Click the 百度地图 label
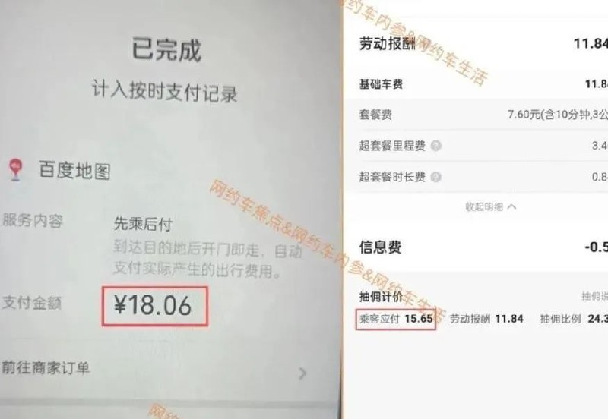The width and height of the screenshot is (608, 419). pos(74,171)
